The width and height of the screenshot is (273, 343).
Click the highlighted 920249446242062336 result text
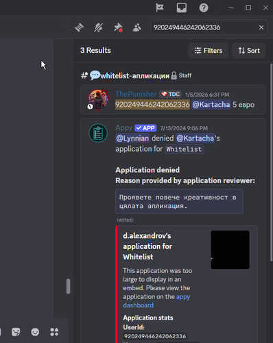click(x=152, y=105)
